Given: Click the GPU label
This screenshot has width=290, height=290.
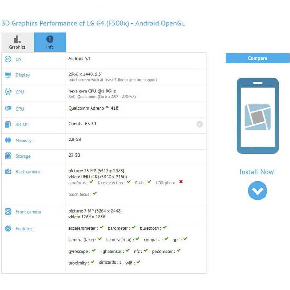Looking at the screenshot, I should (20, 109).
